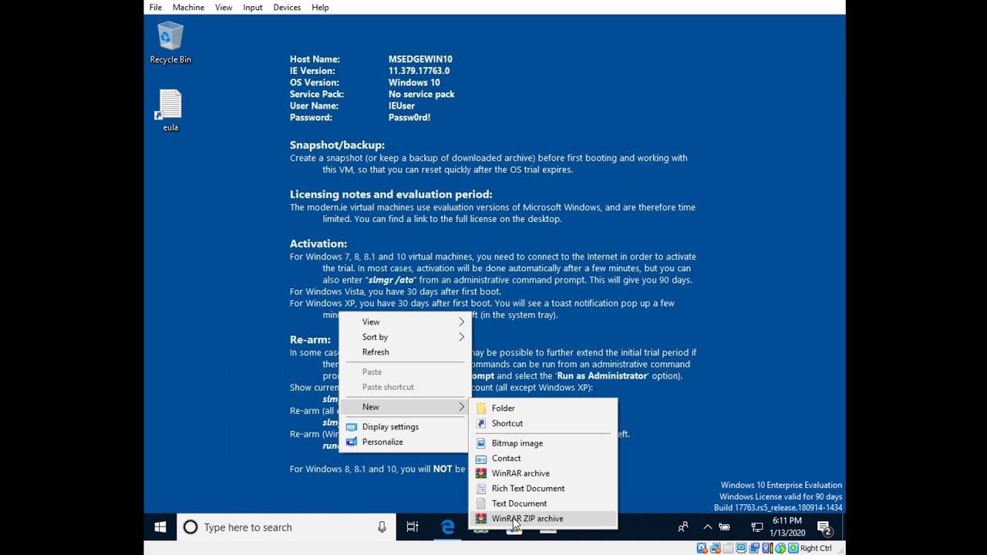Expand the View submenu arrow
Viewport: 987px width, 555px height.
pyautogui.click(x=462, y=322)
